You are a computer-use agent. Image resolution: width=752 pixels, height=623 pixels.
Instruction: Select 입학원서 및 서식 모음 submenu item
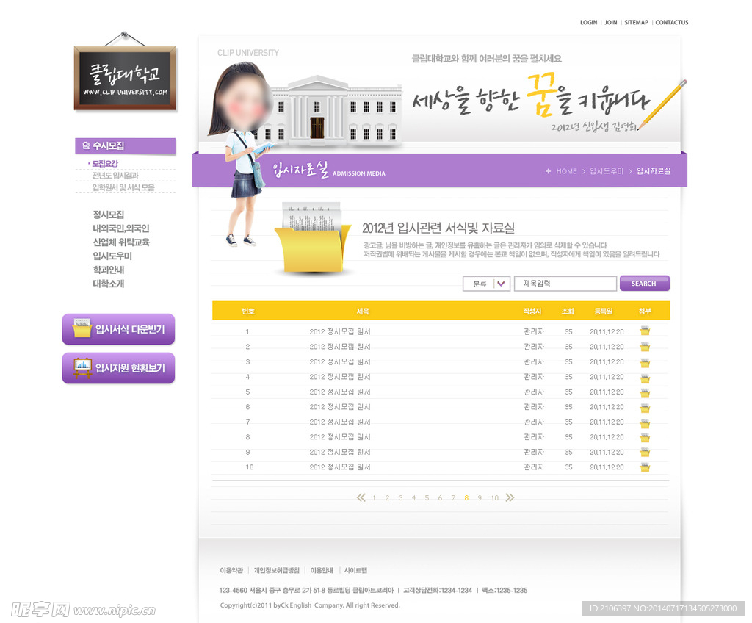(x=123, y=187)
